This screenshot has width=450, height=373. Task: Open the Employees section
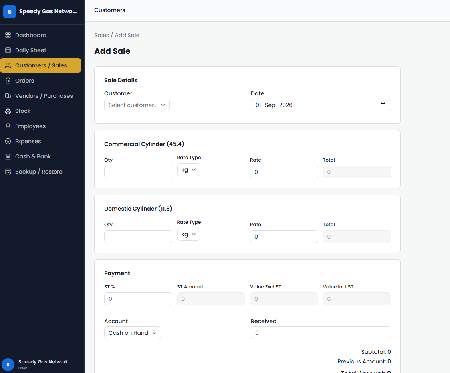40,126
